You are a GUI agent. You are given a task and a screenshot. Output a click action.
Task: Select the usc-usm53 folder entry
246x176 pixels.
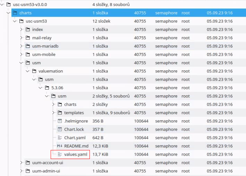(36, 21)
